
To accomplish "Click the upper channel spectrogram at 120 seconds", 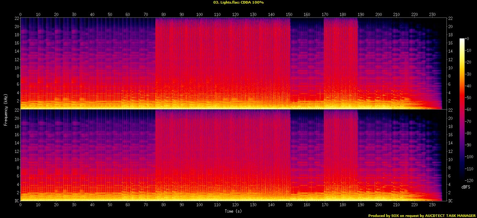I will [235, 63].
